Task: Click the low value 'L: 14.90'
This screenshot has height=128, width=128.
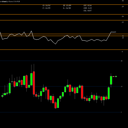Action: click(67, 8)
